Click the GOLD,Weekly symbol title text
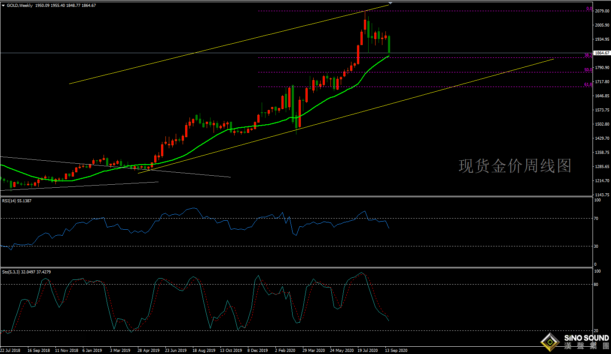Screen dimensions: 611x354 pyautogui.click(x=19, y=5)
